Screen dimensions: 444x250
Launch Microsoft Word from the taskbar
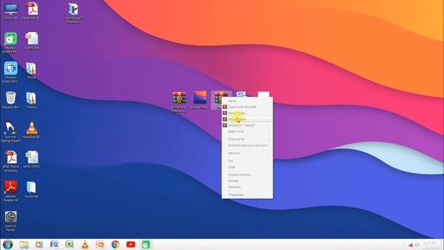[x=54, y=244]
